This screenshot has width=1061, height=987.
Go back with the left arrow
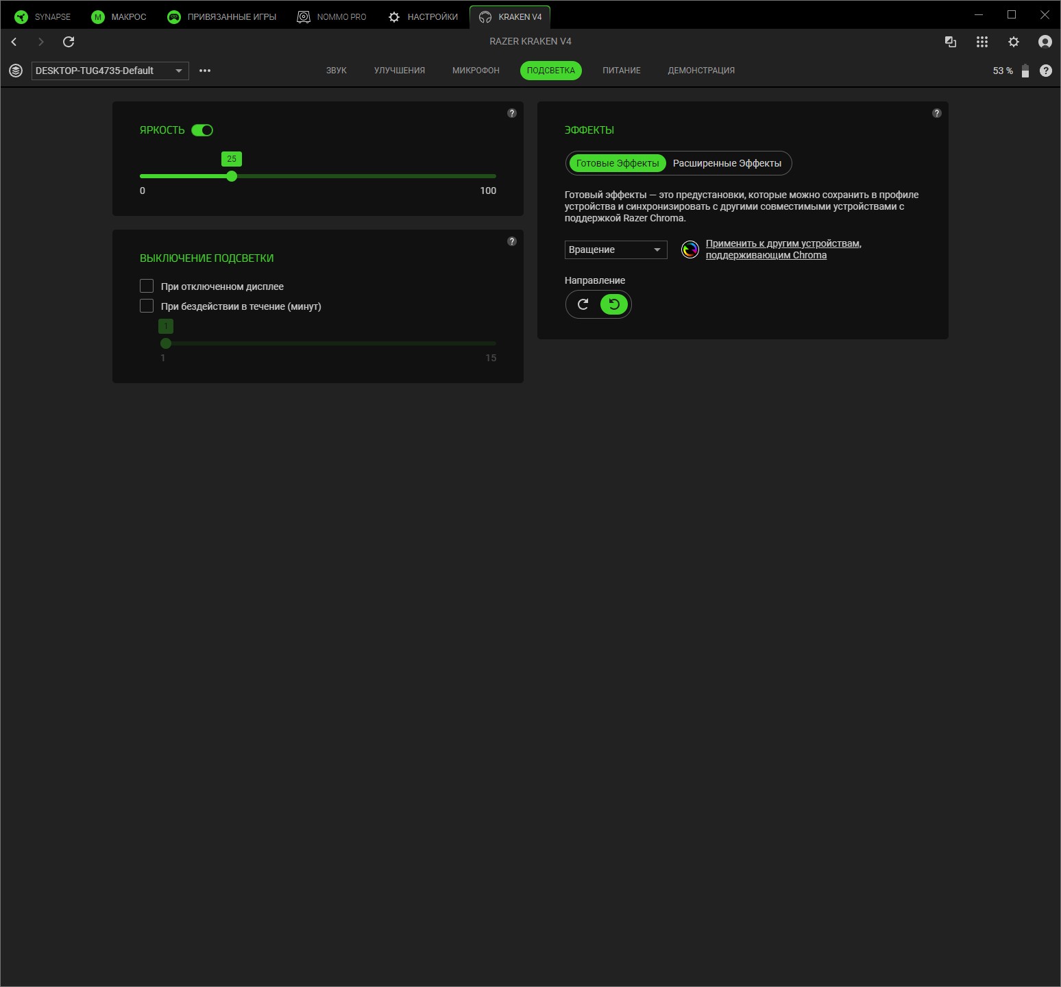14,42
